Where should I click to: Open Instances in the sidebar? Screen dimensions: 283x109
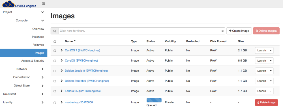pyautogui.click(x=38, y=37)
